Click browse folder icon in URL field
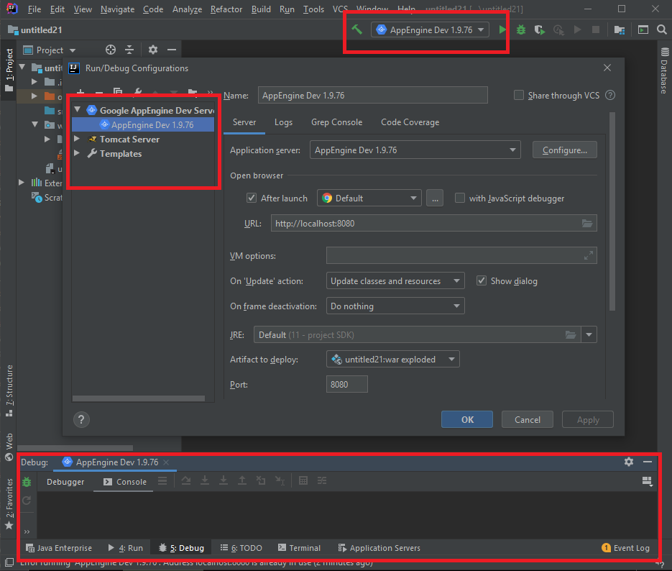Image resolution: width=672 pixels, height=571 pixels. pyautogui.click(x=586, y=224)
